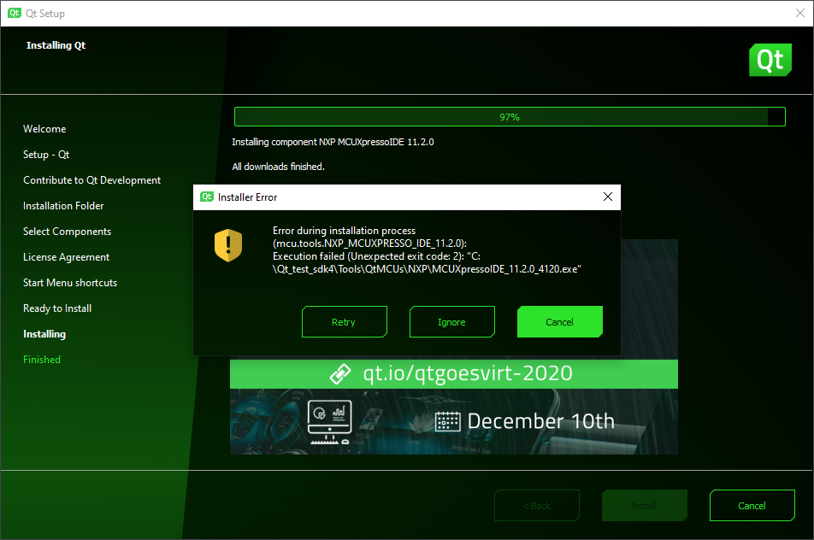Click the disabled Back button

pyautogui.click(x=537, y=505)
